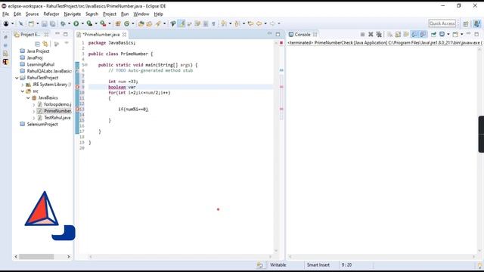The height and width of the screenshot is (272, 484).
Task: Collapse the RahulTestProject tree node
Action: point(17,78)
